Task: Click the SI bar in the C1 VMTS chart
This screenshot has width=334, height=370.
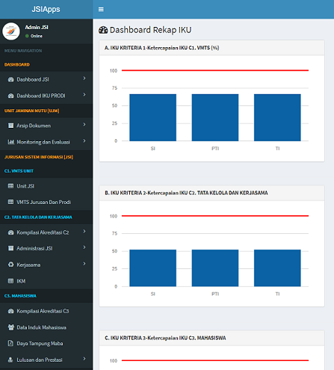Action: [x=152, y=117]
